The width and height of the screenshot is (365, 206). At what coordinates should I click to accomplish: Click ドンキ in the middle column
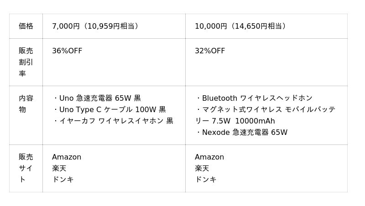63,180
